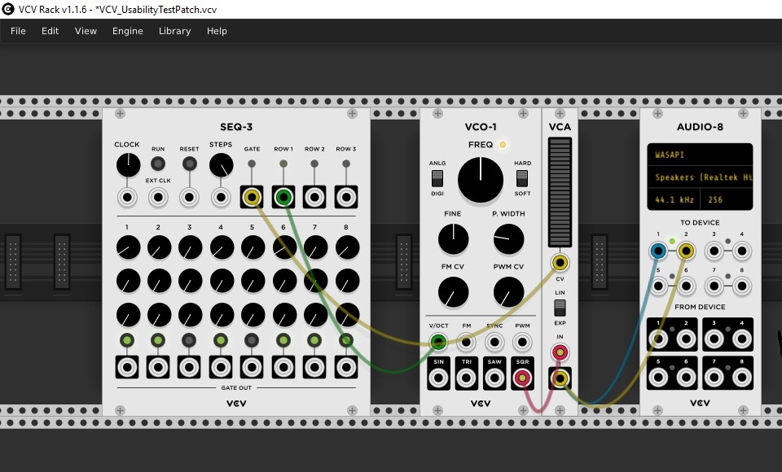782x472 pixels.
Task: Click the VCO-1 FM input jack
Action: pos(466,343)
